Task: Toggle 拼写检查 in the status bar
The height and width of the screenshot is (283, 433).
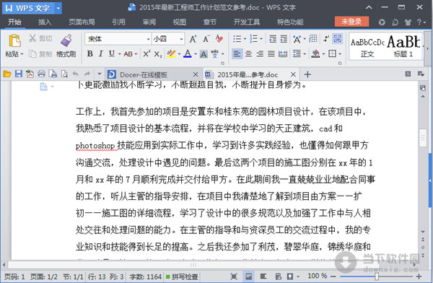Action: [x=182, y=277]
